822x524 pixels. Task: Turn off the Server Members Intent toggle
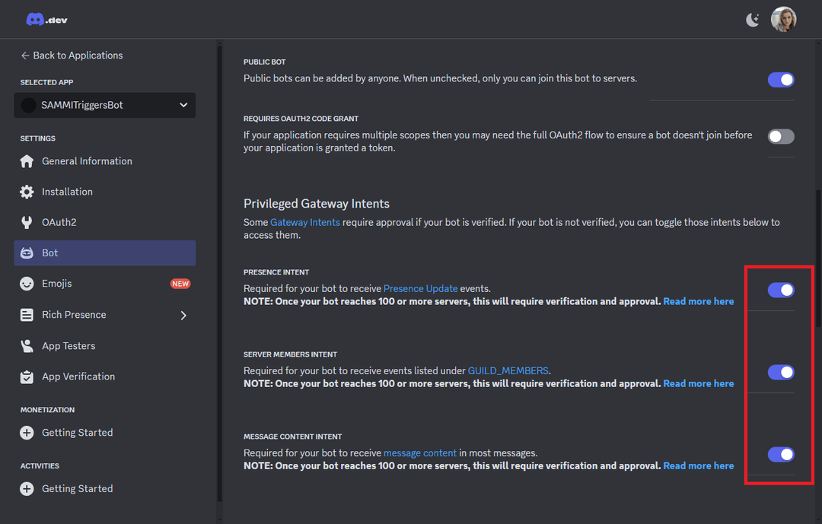781,372
